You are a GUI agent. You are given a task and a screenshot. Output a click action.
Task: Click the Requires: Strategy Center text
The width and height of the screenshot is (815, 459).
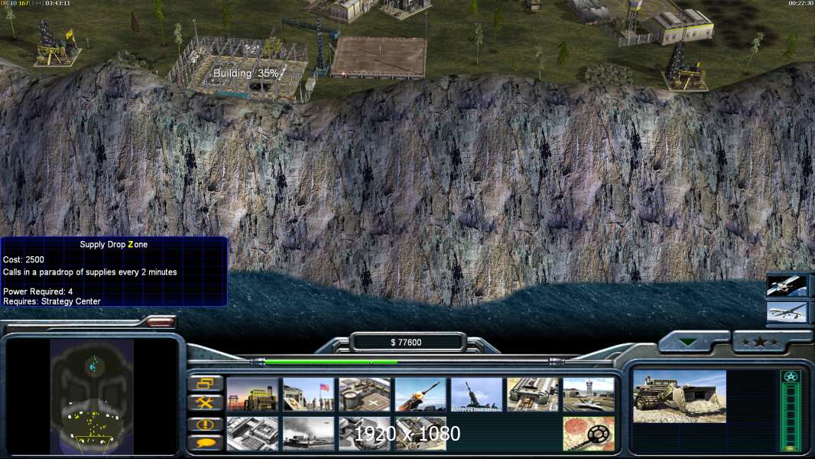pyautogui.click(x=52, y=301)
